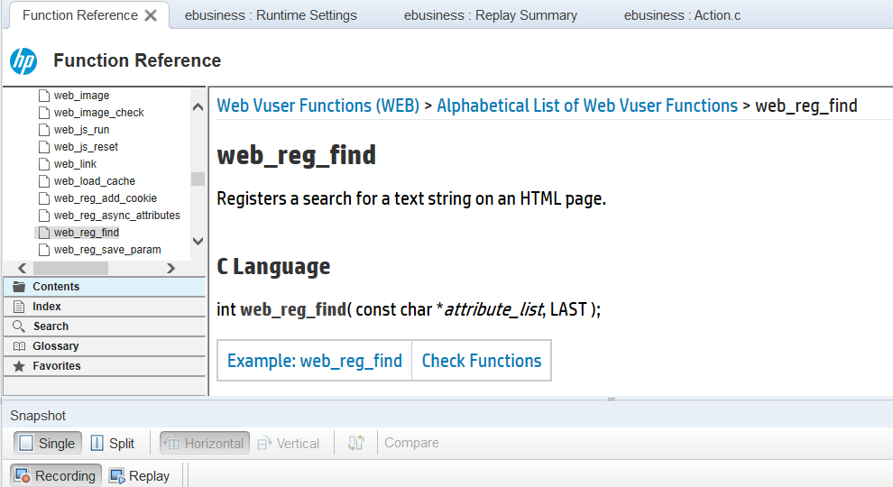Click the page icon beside web_reg_save_param

pos(44,250)
